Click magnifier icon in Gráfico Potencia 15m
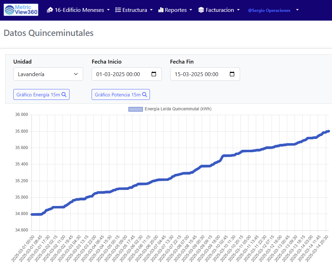 click(x=144, y=95)
